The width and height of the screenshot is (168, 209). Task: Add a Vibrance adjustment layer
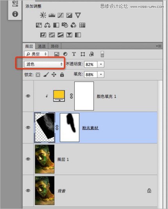coord(78,15)
